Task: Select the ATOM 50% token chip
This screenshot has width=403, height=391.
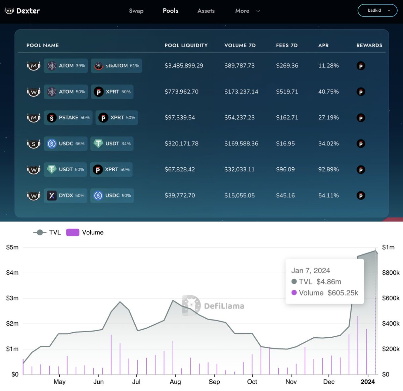Action: coord(66,92)
